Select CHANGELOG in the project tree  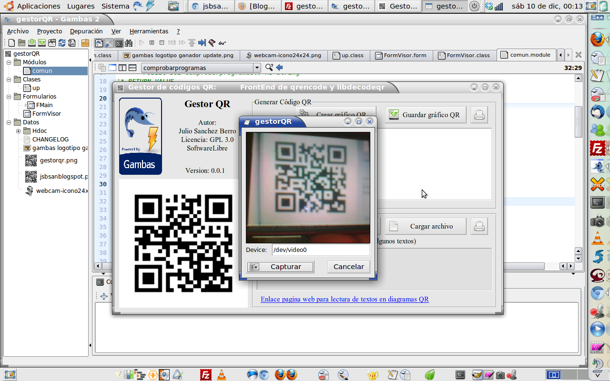coord(51,140)
